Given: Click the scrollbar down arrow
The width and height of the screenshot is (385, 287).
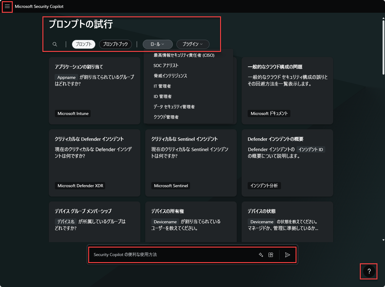Looking at the screenshot, I should click(383, 240).
